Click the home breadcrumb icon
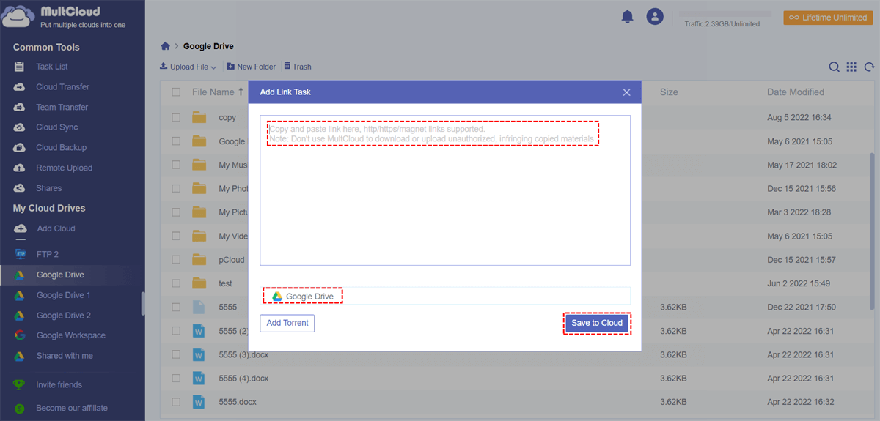Image resolution: width=880 pixels, height=421 pixels. 165,46
